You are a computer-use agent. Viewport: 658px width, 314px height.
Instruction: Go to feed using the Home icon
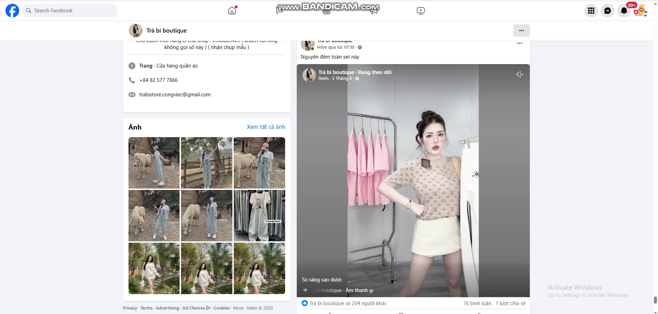(x=232, y=10)
